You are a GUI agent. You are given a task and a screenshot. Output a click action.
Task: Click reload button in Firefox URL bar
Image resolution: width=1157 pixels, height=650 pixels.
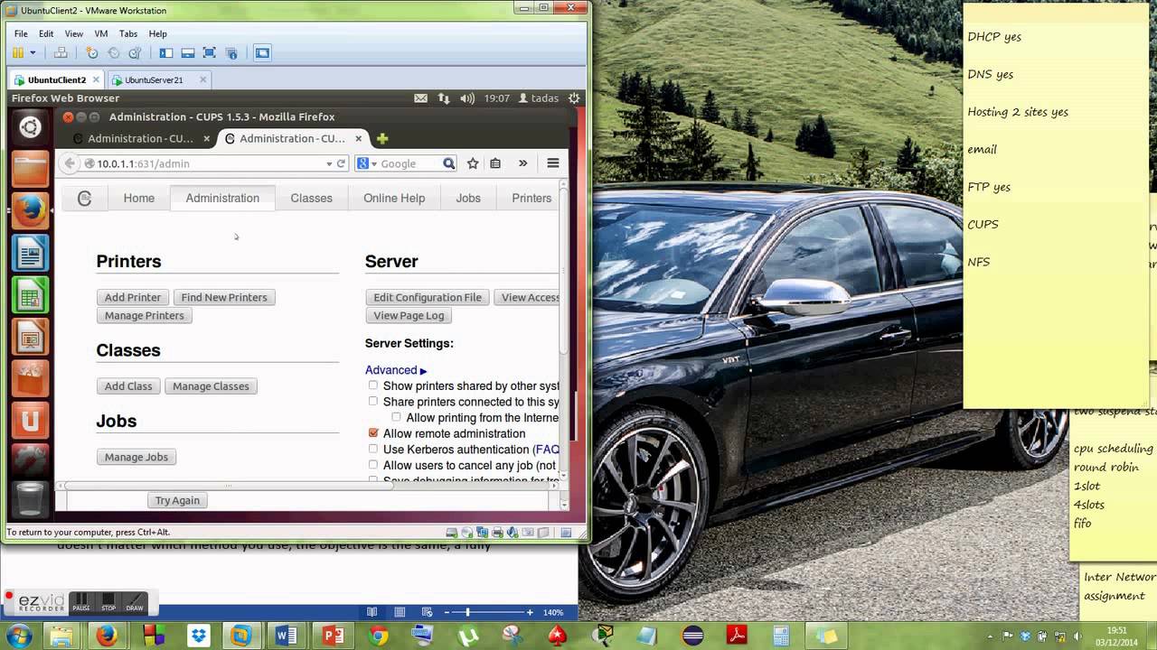click(341, 163)
